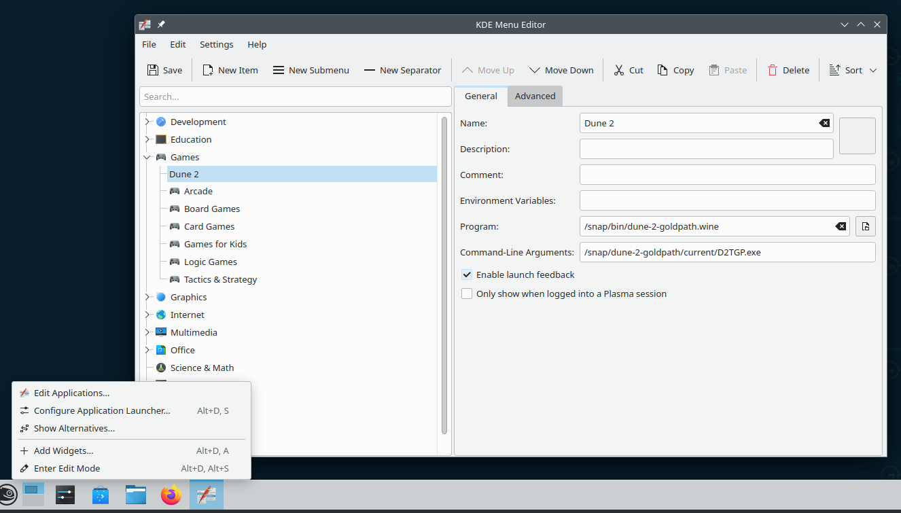Open the Sort dropdown arrow
This screenshot has height=513, width=901.
[x=873, y=69]
